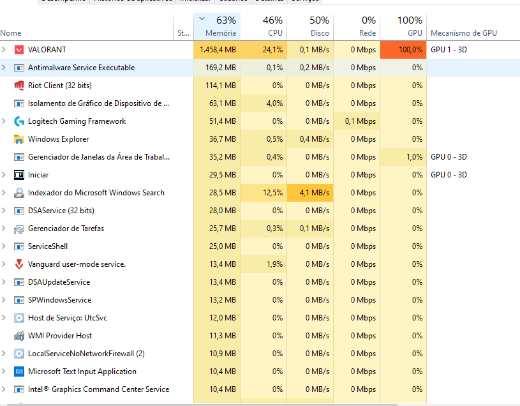Viewport: 520px width, 406px height.
Task: Click the ServiceShell process icon
Action: (19, 247)
